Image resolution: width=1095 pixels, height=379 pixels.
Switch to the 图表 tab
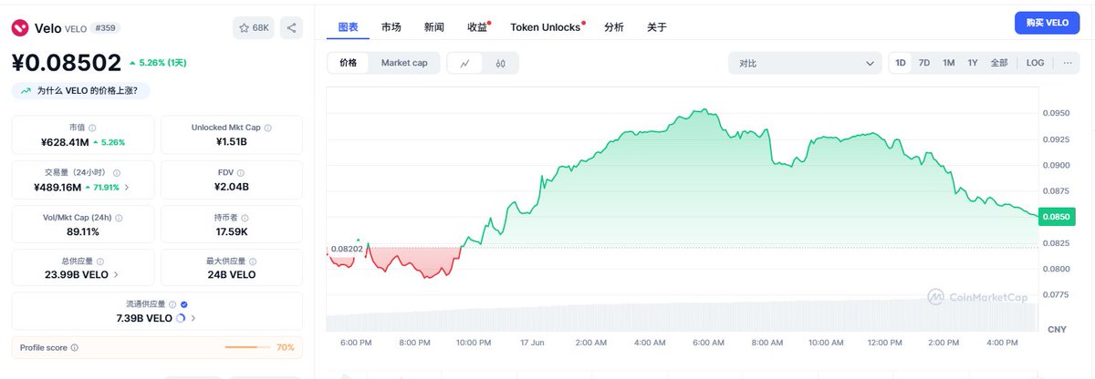click(x=349, y=27)
